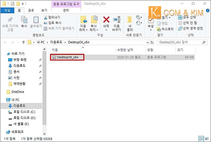This screenshot has width=211, height=142.
Task: Click 다운로드 in the address breadcrumb
Action: coord(56,42)
